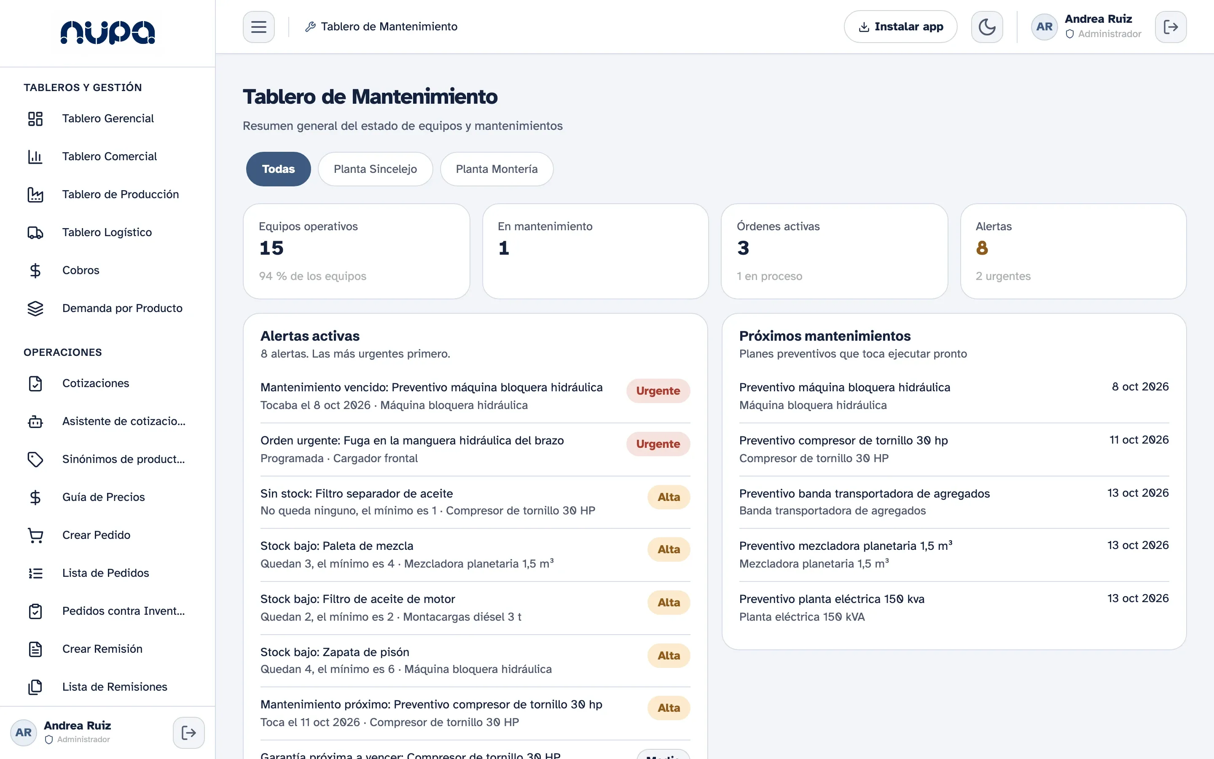Viewport: 1214px width, 759px height.
Task: Click alert Sin stock Filtro separador de aceite
Action: (475, 502)
